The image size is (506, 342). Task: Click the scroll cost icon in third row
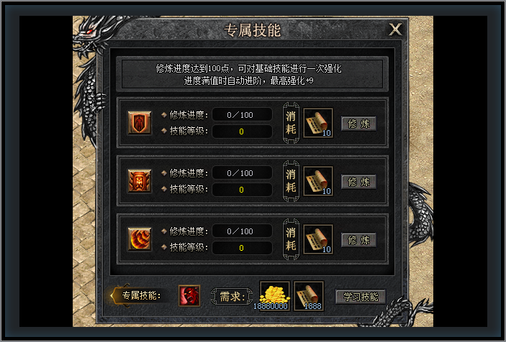tap(318, 239)
